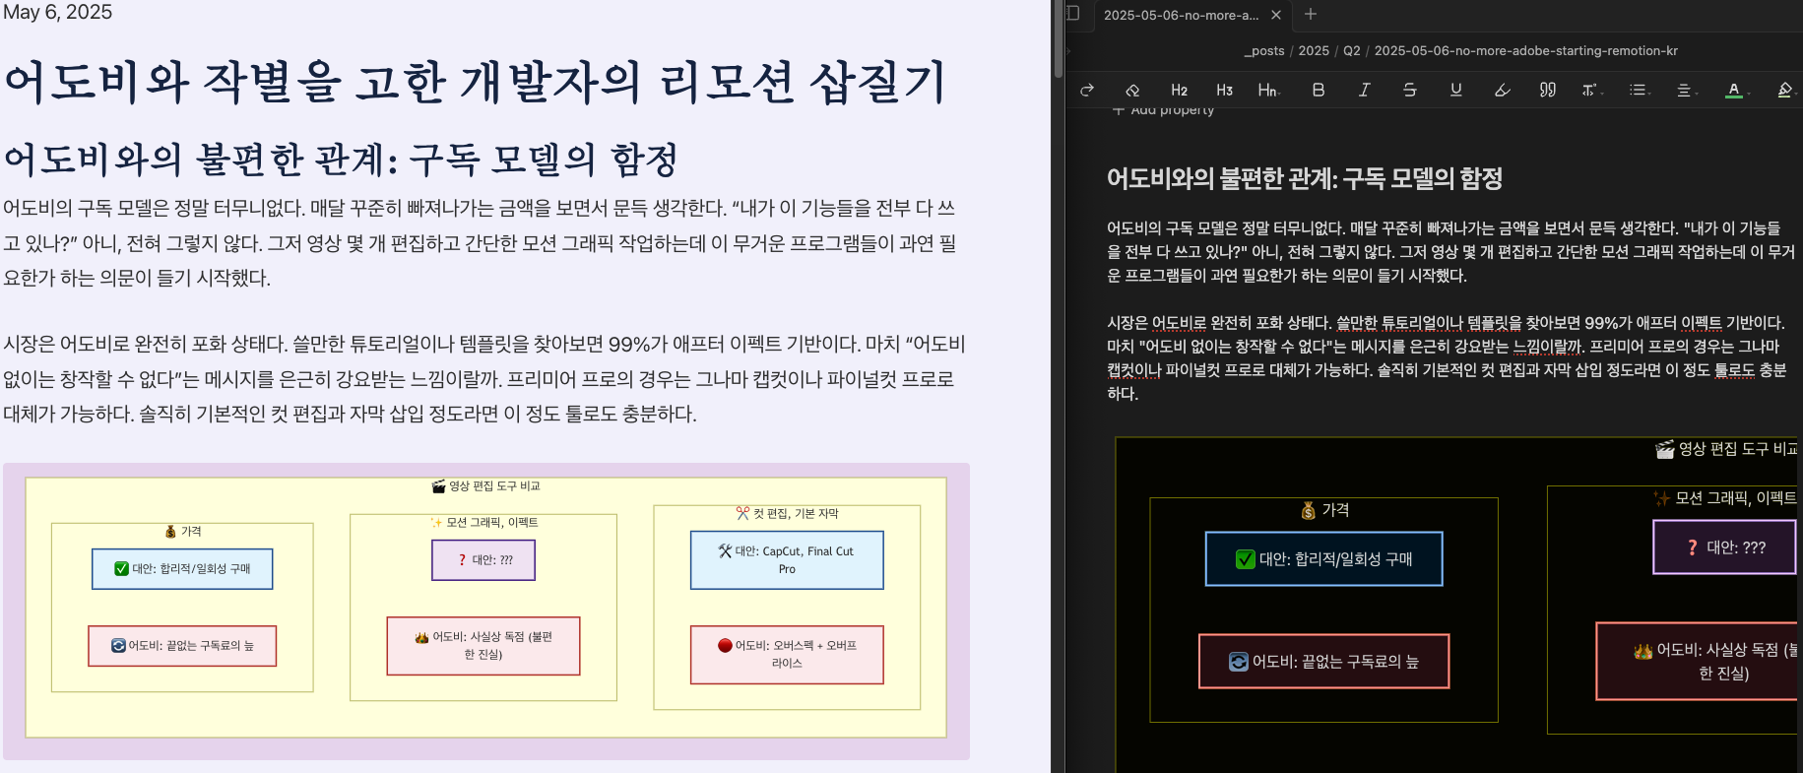The width and height of the screenshot is (1803, 773).
Task: Open the font color picker
Action: click(1734, 90)
